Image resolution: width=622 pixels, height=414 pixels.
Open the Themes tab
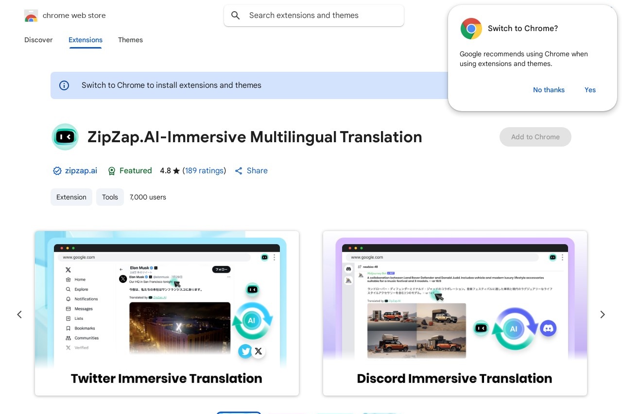click(130, 40)
